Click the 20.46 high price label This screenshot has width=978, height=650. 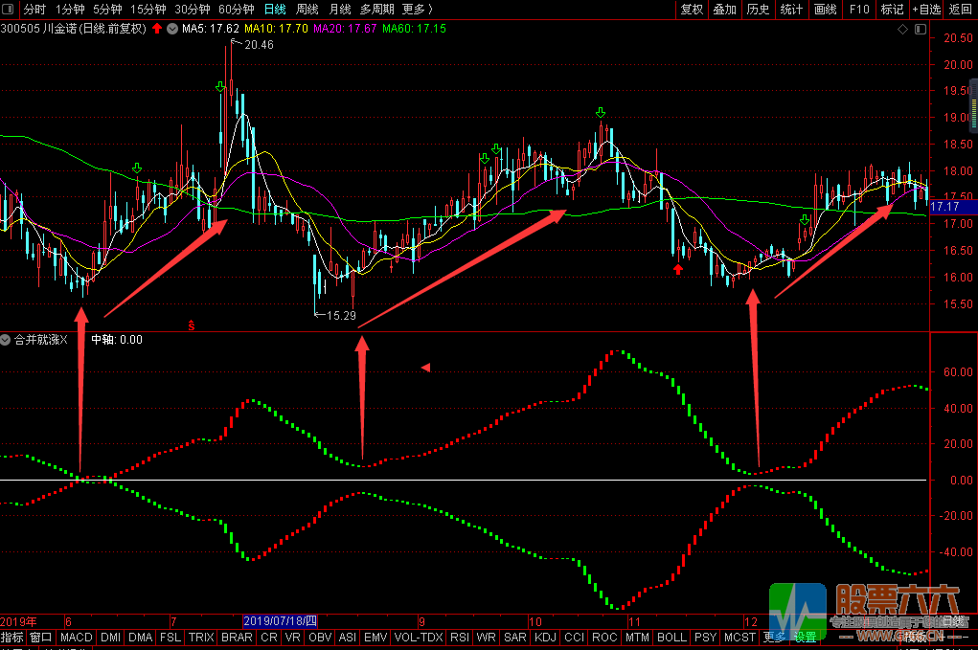click(259, 45)
